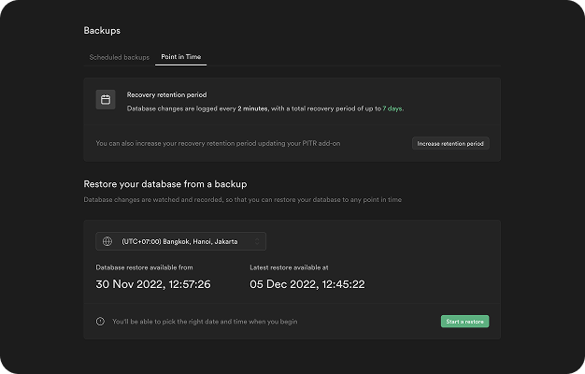Open the UTC+07:00 Bangkok timezone dropdown
The width and height of the screenshot is (585, 374).
(x=181, y=241)
